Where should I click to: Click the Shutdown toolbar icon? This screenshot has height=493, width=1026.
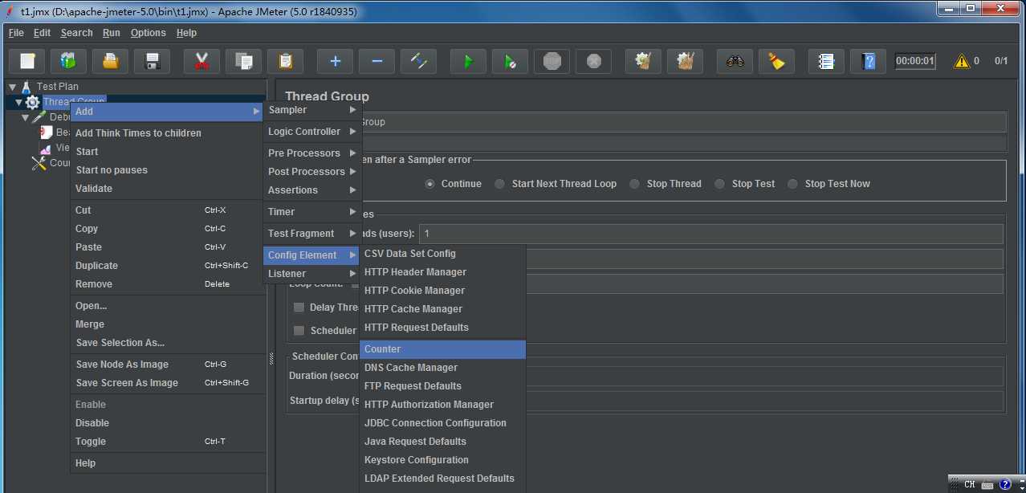point(593,61)
